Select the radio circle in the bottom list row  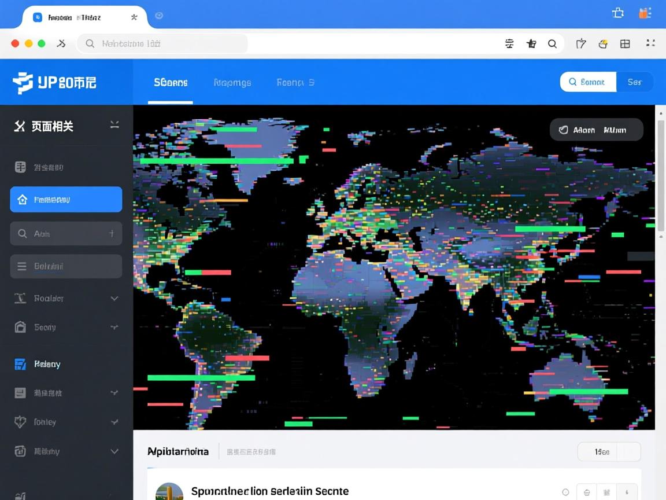[x=565, y=492]
